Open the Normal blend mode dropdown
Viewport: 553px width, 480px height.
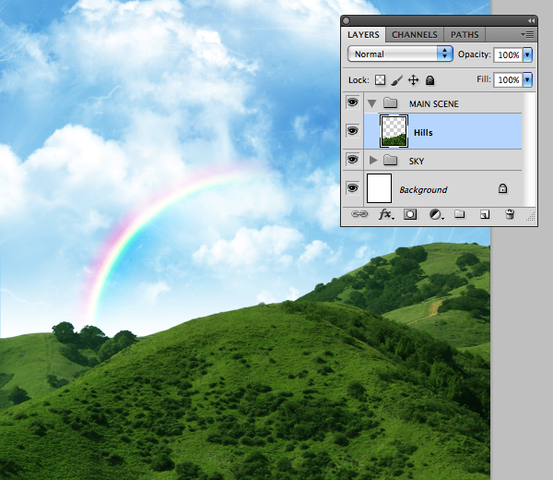pos(400,54)
